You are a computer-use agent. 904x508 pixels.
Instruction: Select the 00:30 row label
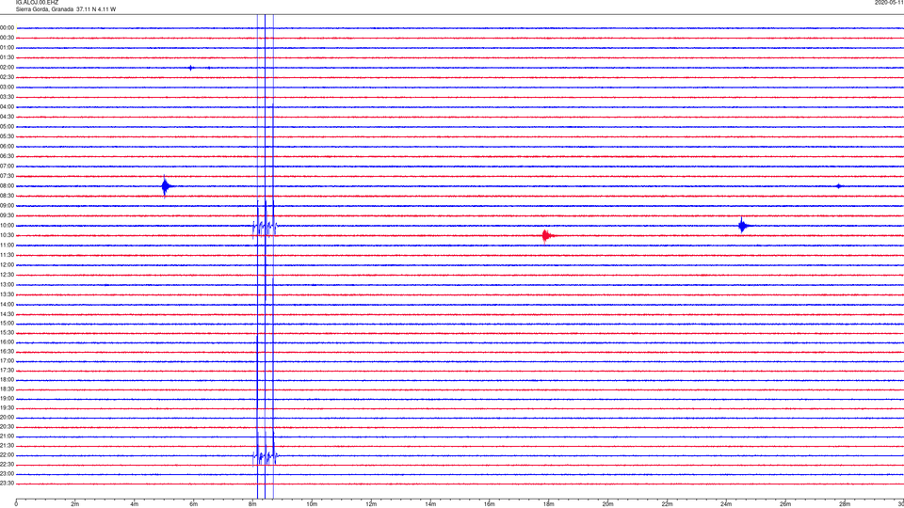click(8, 38)
